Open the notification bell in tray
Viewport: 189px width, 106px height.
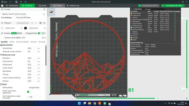tap(186, 103)
